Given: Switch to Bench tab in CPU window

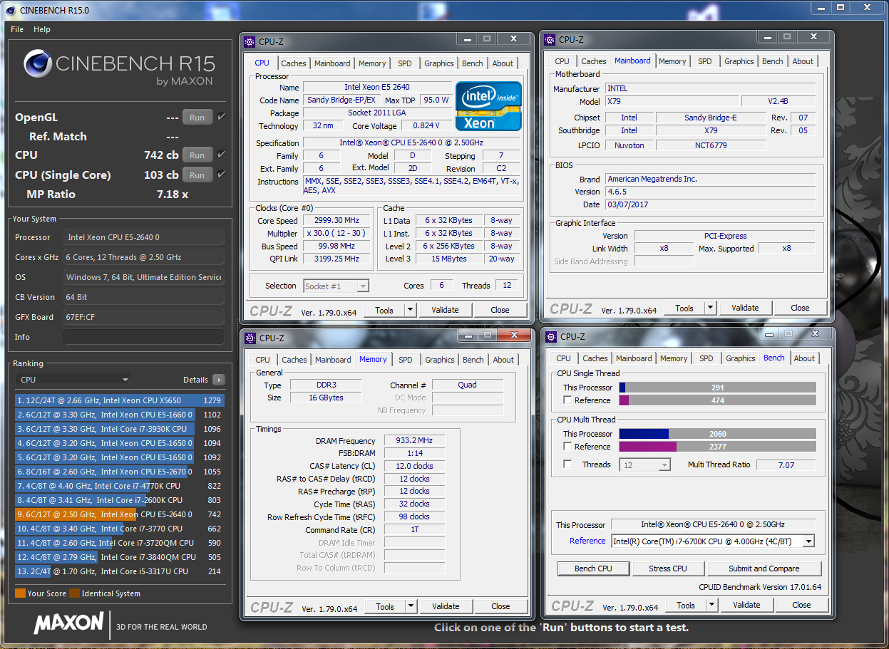Looking at the screenshot, I should pyautogui.click(x=473, y=63).
